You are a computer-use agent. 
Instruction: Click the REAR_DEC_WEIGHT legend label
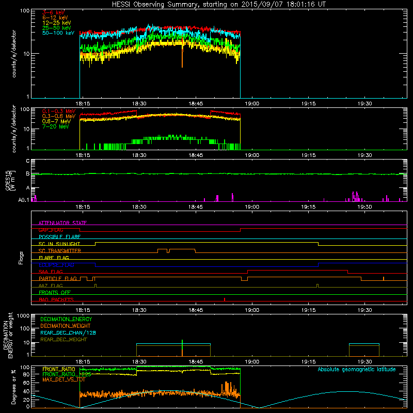point(63,340)
